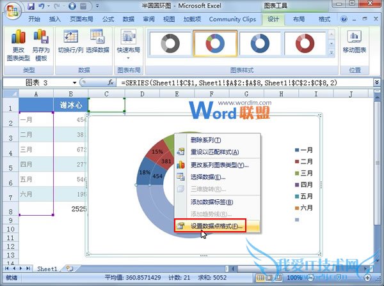Choose the multicolor donut chart style
The width and height of the screenshot is (384, 286).
(215, 43)
